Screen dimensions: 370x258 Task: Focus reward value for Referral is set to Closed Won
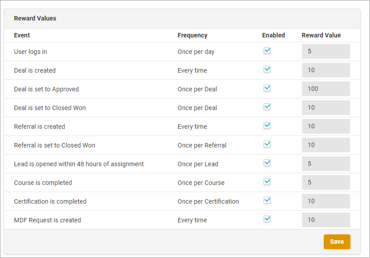[x=326, y=145]
